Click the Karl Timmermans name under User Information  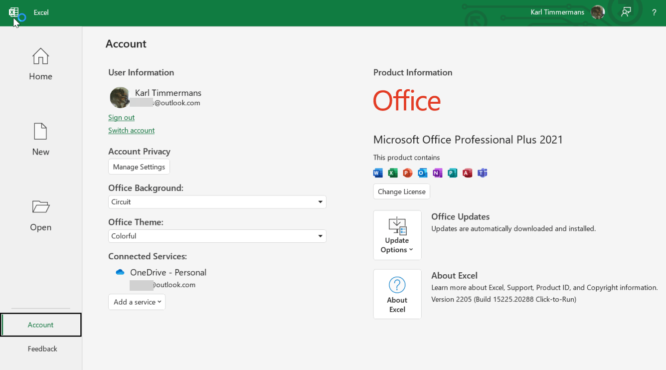click(x=168, y=93)
